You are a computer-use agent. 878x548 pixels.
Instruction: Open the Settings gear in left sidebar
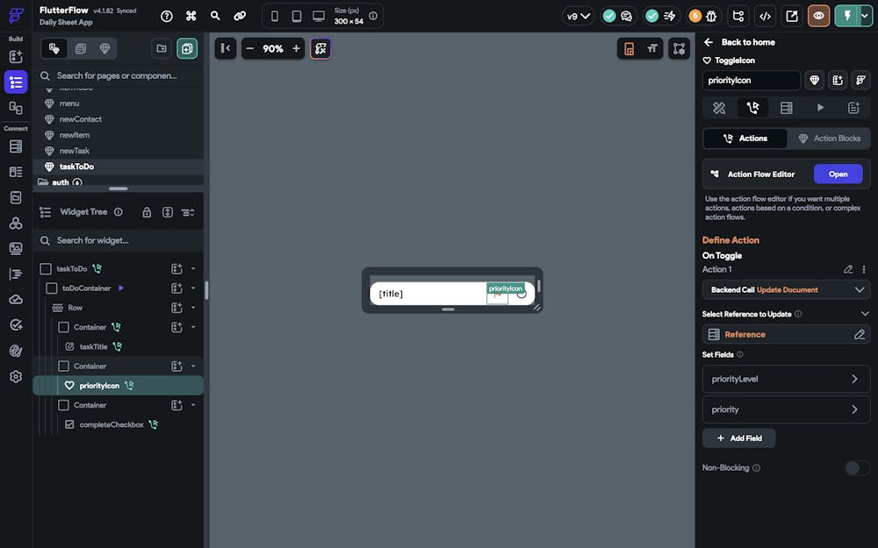pos(16,376)
